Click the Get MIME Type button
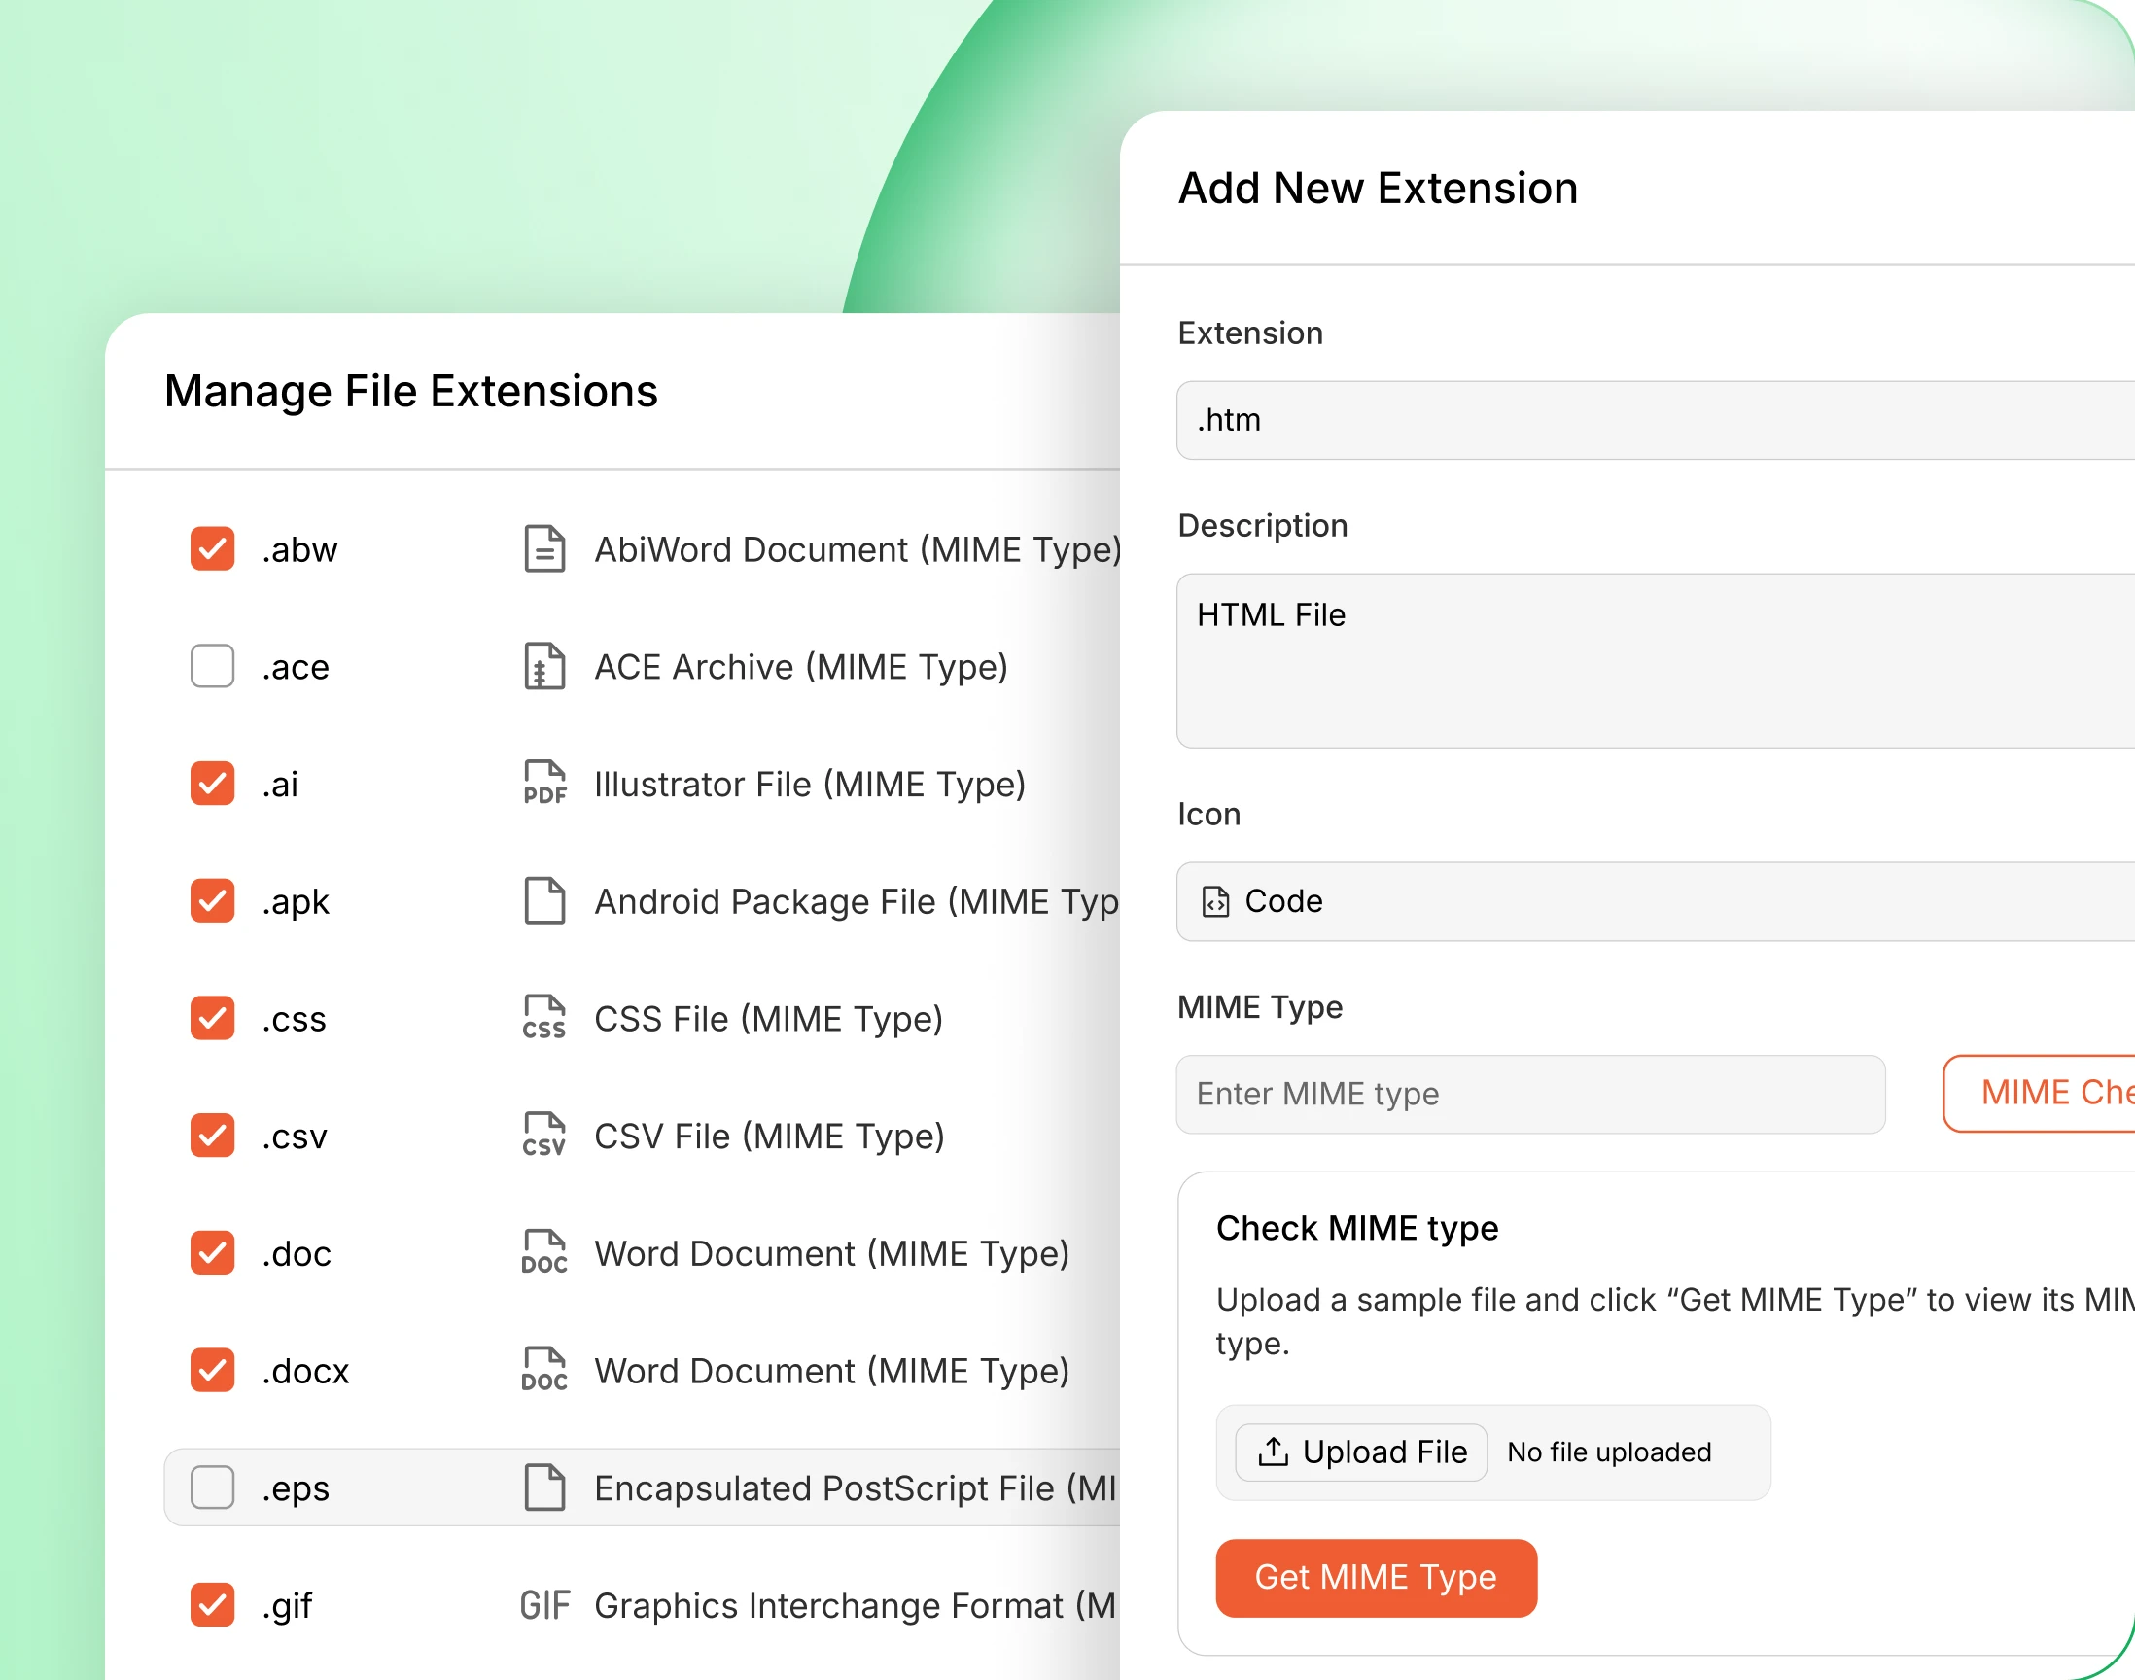Viewport: 2135px width, 1680px height. 1376,1578
